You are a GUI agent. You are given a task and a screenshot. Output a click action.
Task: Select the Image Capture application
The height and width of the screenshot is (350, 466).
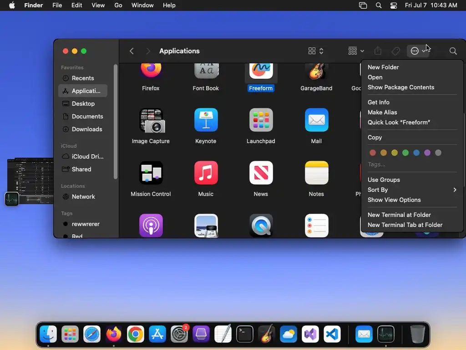pyautogui.click(x=152, y=120)
